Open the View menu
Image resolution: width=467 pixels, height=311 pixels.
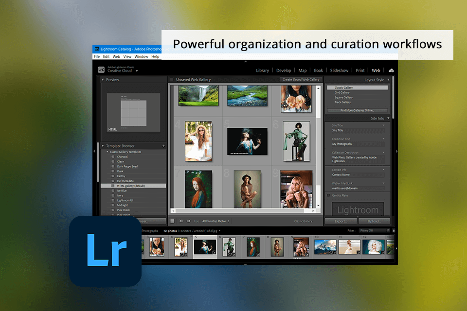click(127, 56)
